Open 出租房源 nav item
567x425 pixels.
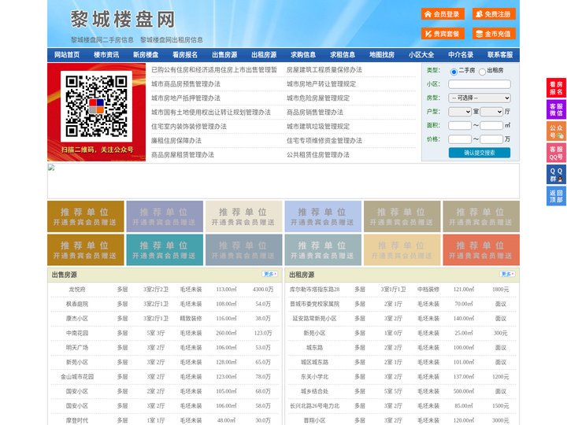pyautogui.click(x=264, y=55)
